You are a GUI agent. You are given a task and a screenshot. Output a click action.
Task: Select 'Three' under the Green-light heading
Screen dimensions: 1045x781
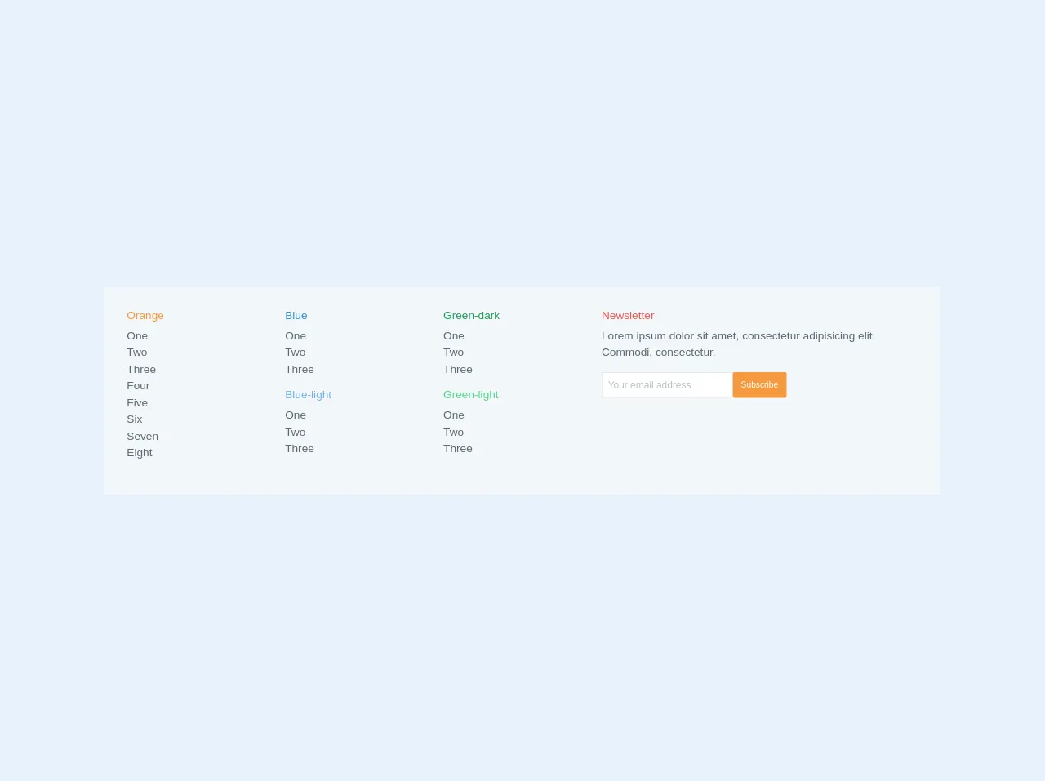(x=458, y=449)
